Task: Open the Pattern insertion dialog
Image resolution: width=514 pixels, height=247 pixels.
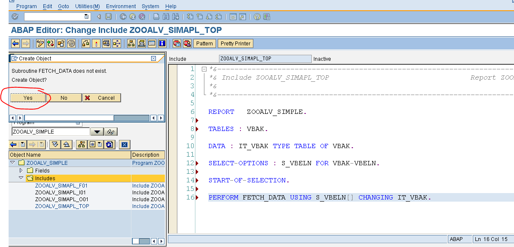Action: [204, 43]
